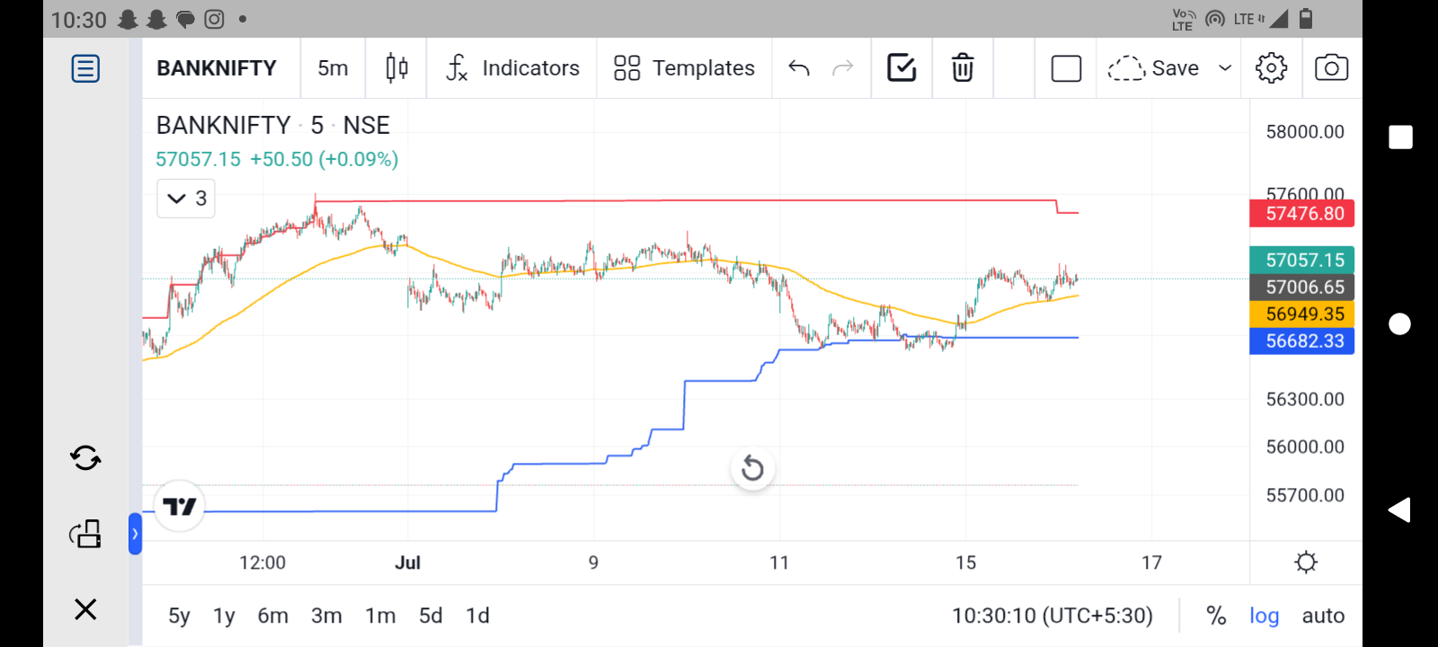Delete drawings with the trash icon
Viewport: 1438px width, 647px height.
[963, 67]
